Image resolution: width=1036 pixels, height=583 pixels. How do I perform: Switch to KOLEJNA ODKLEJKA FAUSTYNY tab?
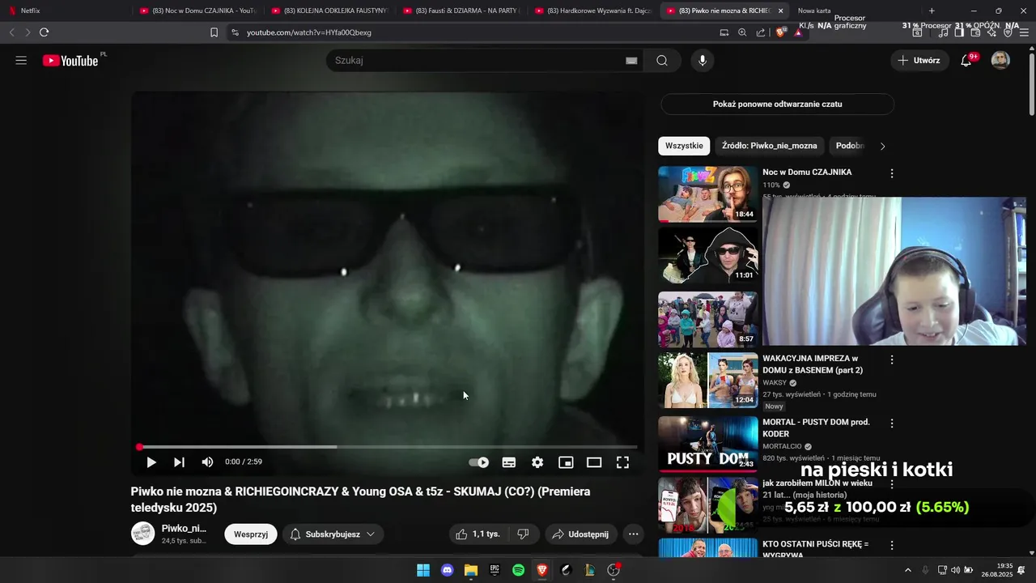pyautogui.click(x=329, y=11)
